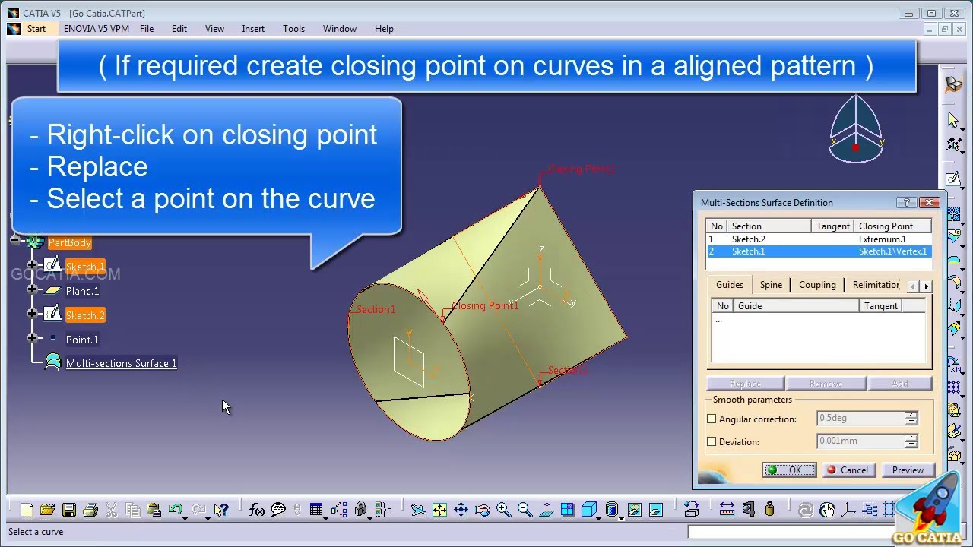Screen dimensions: 973x547
Task: Click the Fit All In icon
Action: pos(439,510)
